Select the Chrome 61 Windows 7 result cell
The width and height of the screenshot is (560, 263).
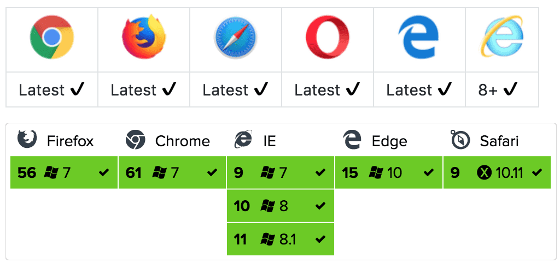[x=172, y=172]
